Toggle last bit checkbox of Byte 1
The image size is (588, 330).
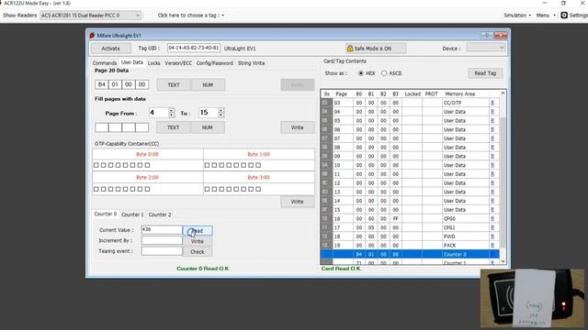[x=258, y=165]
